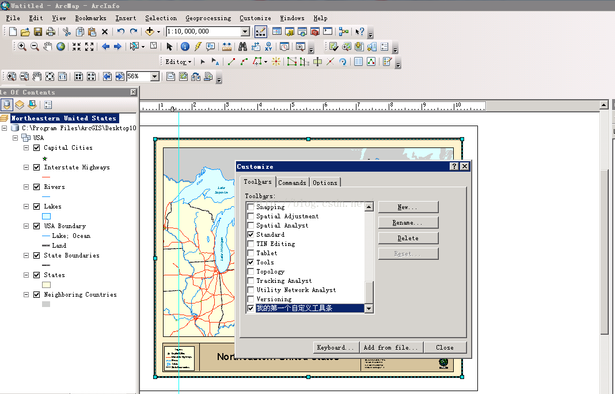Click the Rename button in Customize
Screen dimensions: 615x394
(x=408, y=223)
